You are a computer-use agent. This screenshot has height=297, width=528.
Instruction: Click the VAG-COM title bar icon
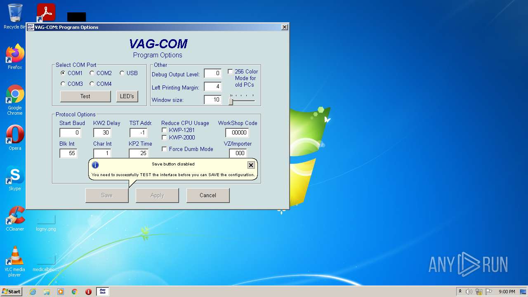[x=31, y=27]
